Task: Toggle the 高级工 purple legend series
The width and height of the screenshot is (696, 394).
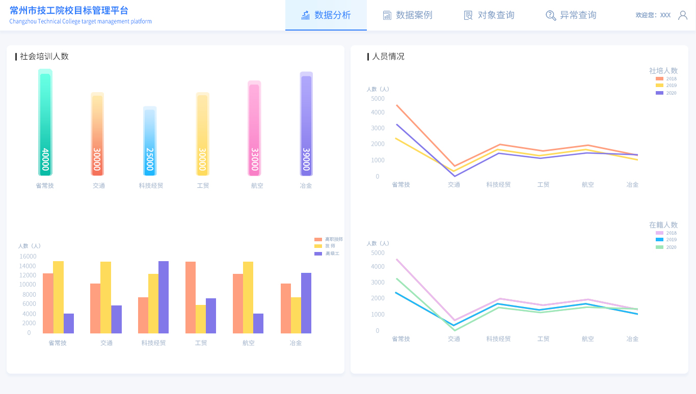Action: pos(327,254)
